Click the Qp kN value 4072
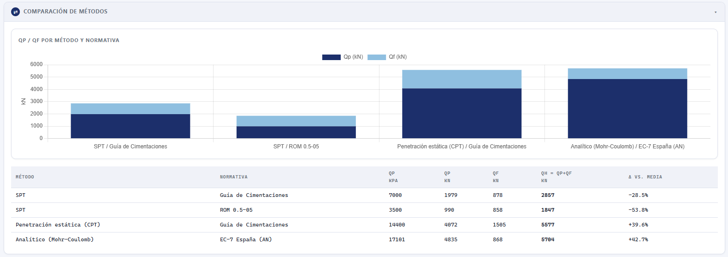The image size is (728, 257). pos(451,225)
